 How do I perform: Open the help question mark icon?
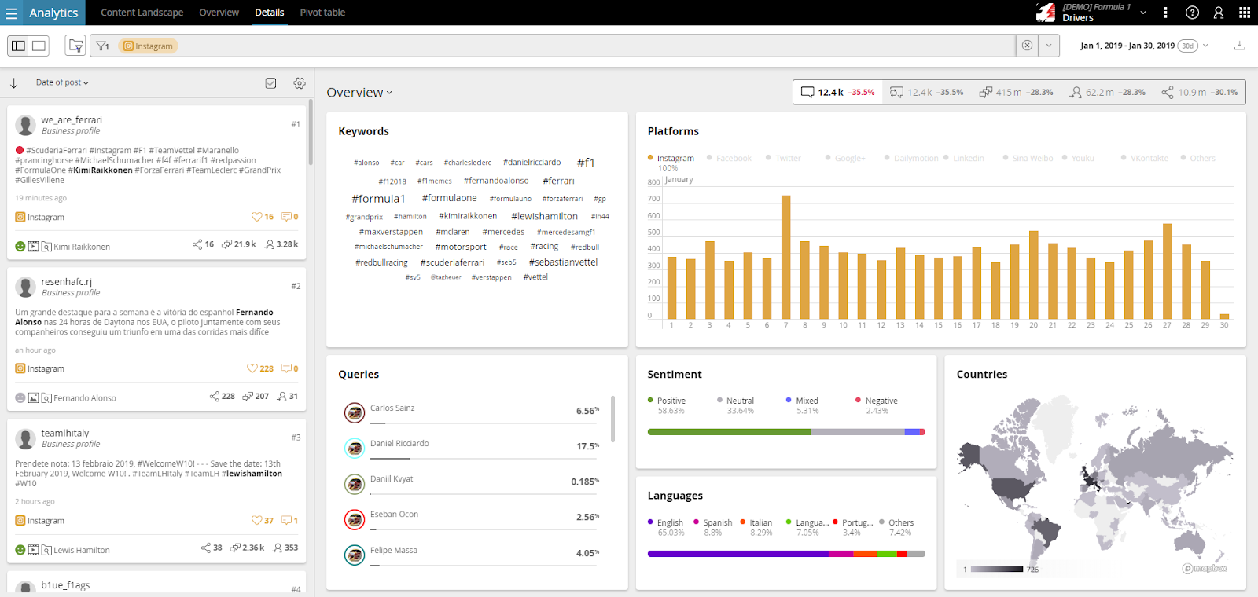pos(1192,13)
